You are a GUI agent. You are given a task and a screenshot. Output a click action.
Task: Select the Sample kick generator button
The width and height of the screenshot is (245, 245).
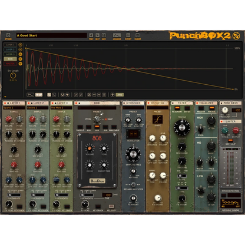click(x=80, y=127)
